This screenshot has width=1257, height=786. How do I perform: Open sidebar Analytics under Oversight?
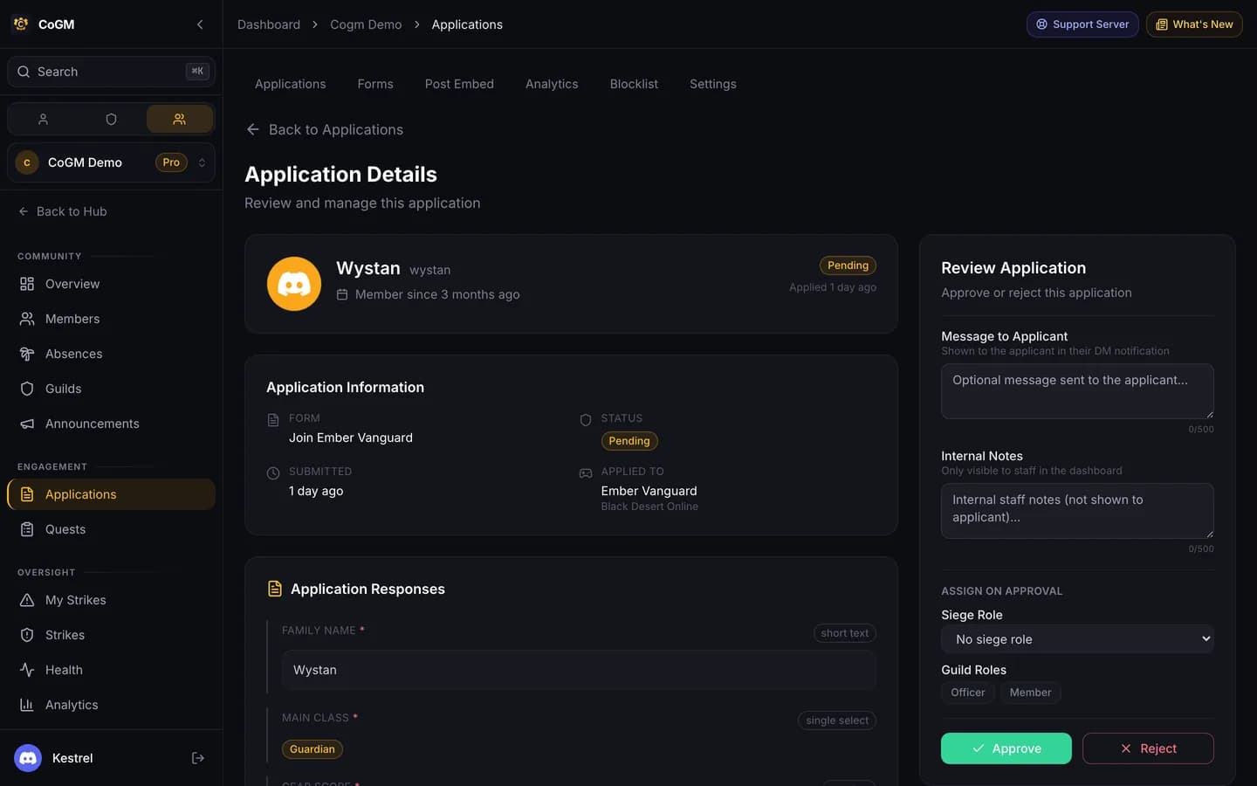coord(111,705)
